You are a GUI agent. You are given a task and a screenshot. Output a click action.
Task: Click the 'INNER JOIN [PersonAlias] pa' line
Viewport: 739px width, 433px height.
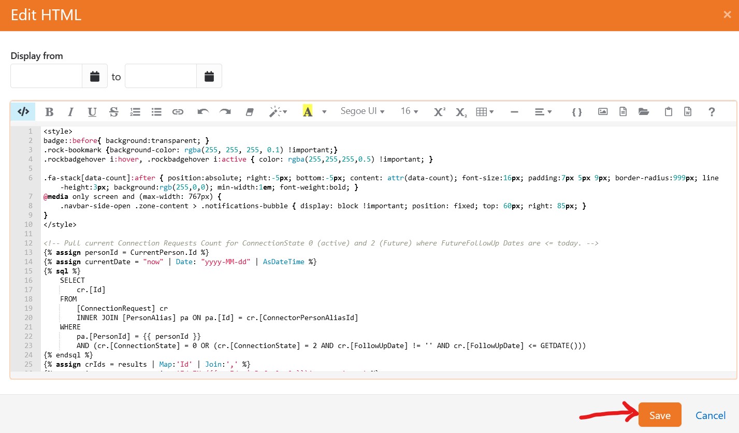pos(218,317)
